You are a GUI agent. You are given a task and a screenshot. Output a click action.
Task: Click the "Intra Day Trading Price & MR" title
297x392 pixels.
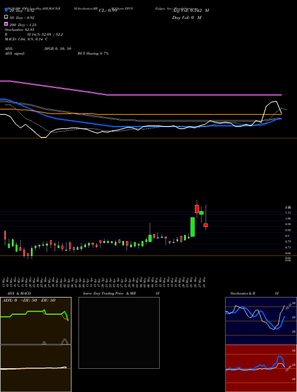coord(109,293)
